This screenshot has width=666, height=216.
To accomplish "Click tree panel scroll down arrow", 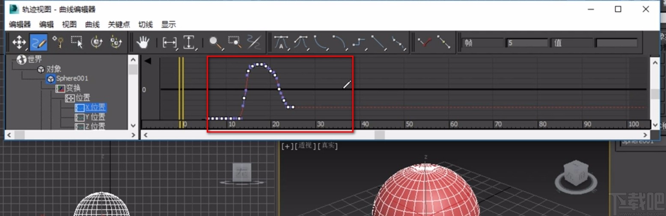I will click(133, 125).
